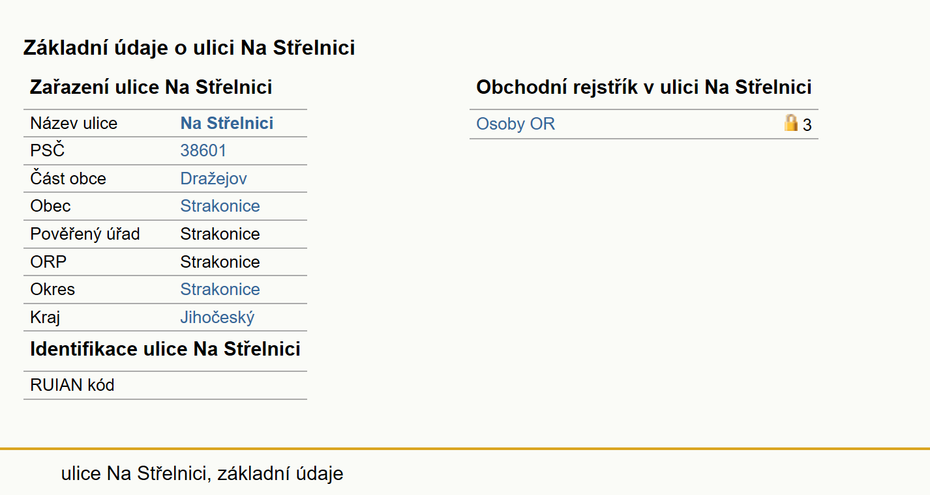Open the Jihočeský region link

tap(217, 318)
